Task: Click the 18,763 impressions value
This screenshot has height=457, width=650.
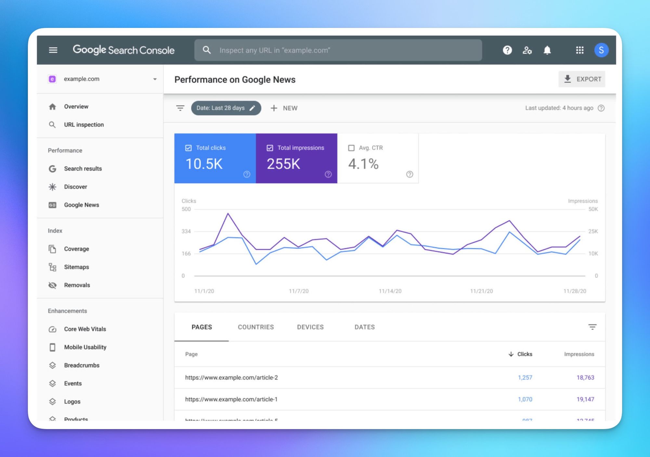Action: [x=585, y=378]
